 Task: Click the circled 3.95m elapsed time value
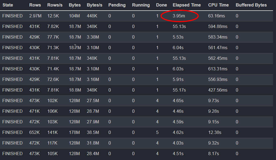[179, 16]
